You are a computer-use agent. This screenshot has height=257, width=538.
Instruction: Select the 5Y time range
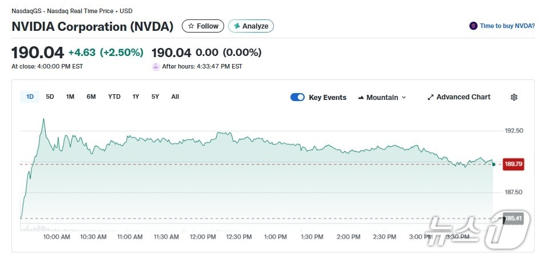pos(155,97)
